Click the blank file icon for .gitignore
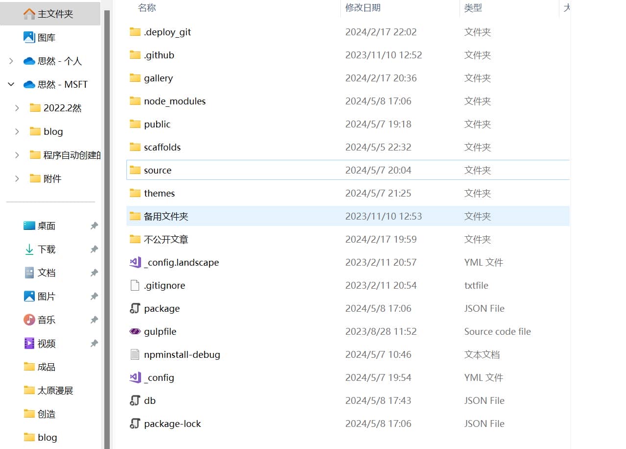 pos(135,285)
